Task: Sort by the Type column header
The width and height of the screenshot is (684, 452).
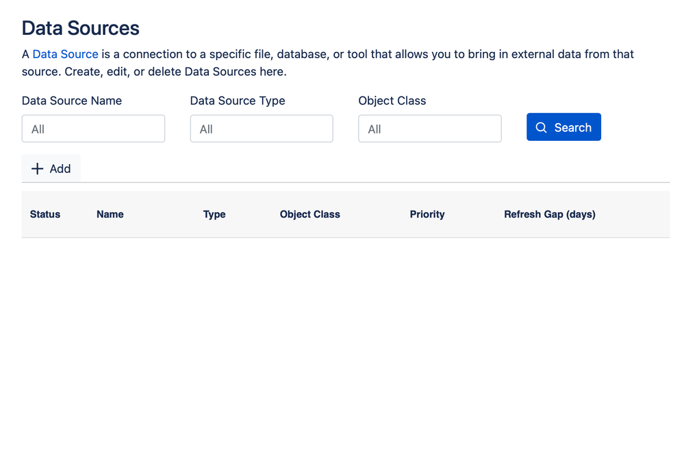Action: tap(214, 214)
